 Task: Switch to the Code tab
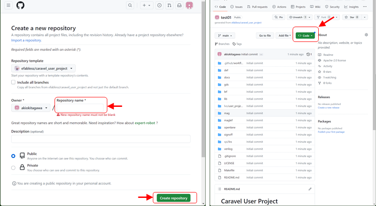click(220, 7)
